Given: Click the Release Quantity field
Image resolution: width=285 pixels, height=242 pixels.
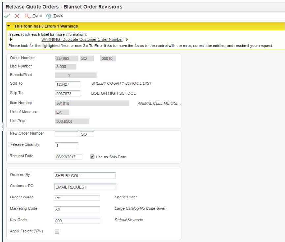Looking at the screenshot, I should pos(67,145).
